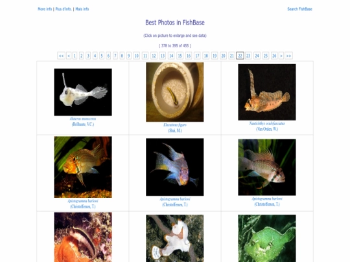
Task: Enlarge the Nautichthys oculofasciatus photo
Action: tap(267, 92)
